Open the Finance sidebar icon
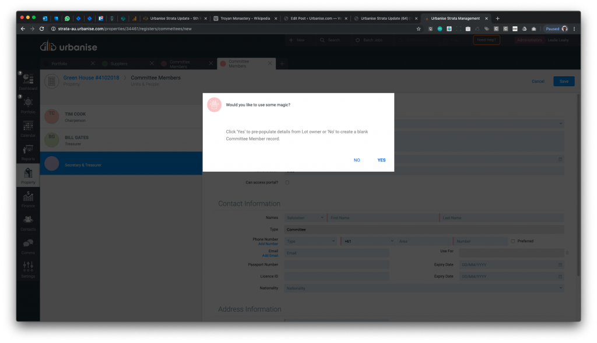 (x=28, y=197)
